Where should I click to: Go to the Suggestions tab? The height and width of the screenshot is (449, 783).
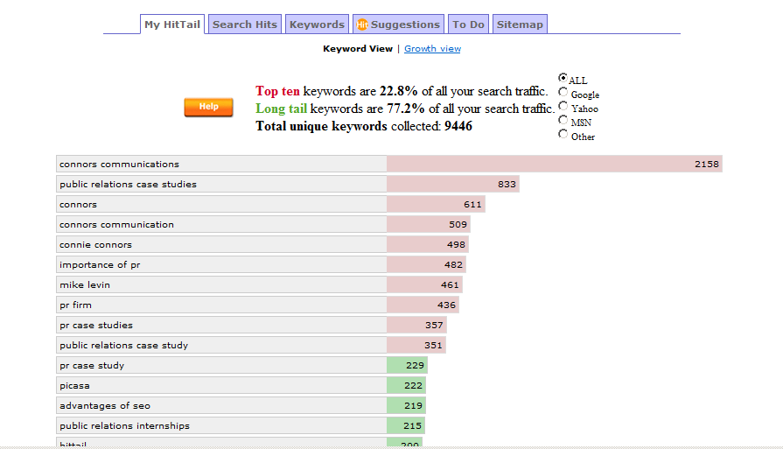(x=398, y=25)
